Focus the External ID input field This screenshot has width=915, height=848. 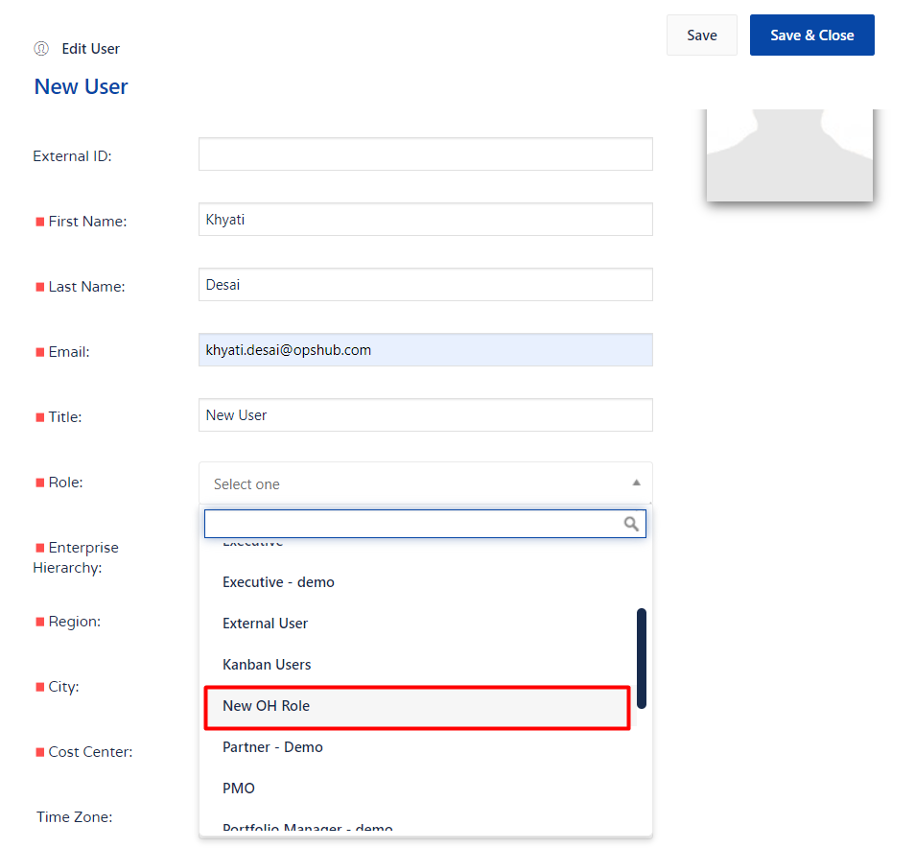(425, 154)
